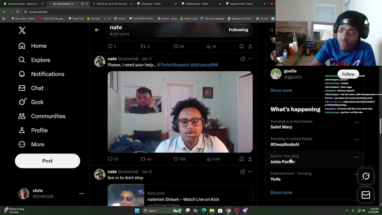Screen dimensions: 382x215
Task: Show more trends under What's happening
Action: (281, 192)
